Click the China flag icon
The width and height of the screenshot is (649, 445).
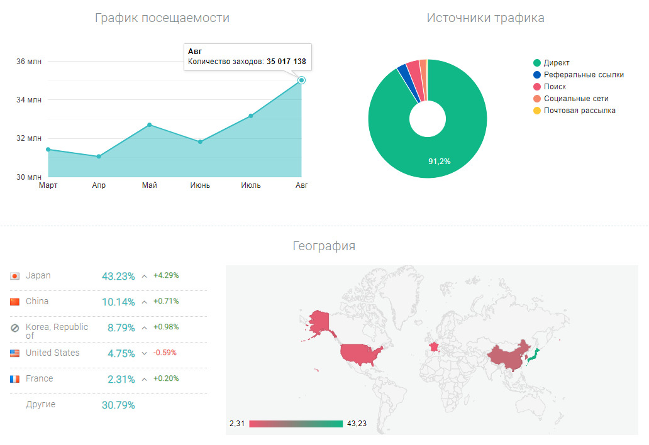click(x=15, y=302)
